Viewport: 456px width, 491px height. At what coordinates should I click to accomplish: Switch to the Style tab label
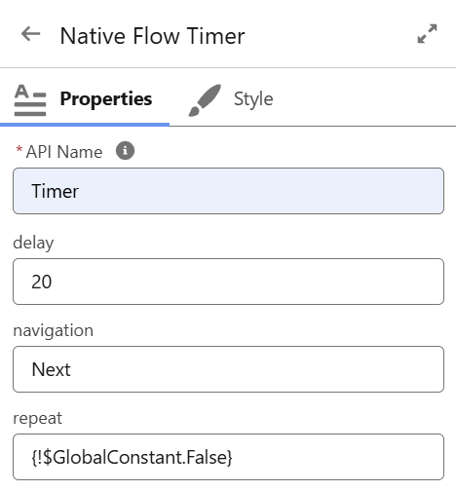(253, 99)
